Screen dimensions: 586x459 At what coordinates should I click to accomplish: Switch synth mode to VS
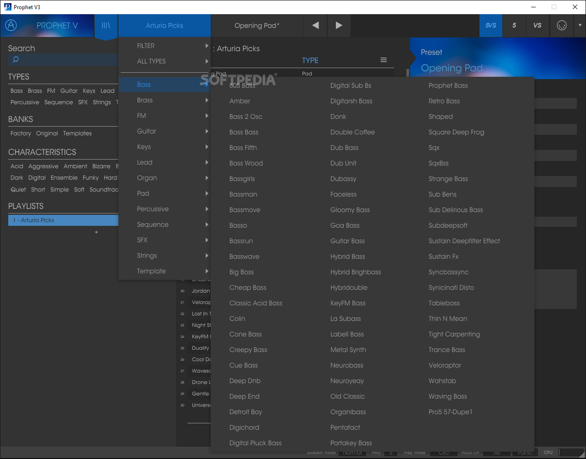(538, 26)
